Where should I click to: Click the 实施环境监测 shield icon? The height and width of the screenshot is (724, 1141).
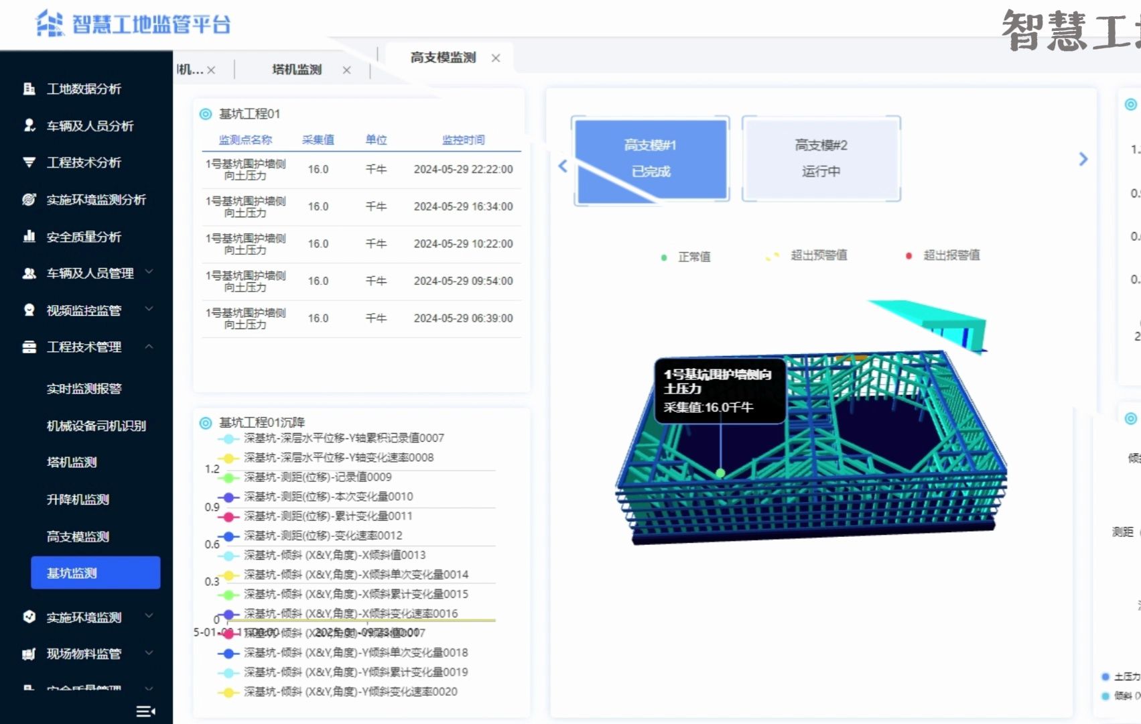click(x=29, y=617)
